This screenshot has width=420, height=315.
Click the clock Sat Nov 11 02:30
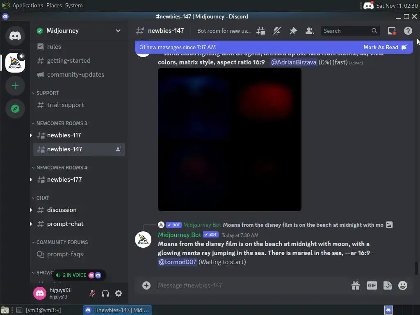click(397, 6)
